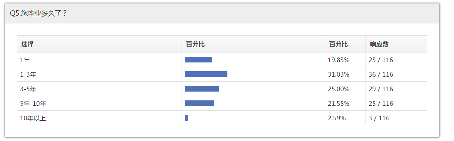Click the tiny blue bar for 10年以上
The width and height of the screenshot is (454, 141).
point(187,118)
